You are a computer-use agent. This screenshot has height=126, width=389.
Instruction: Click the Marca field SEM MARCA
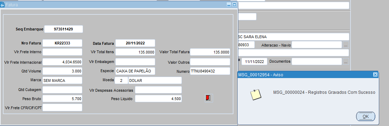[62, 80]
